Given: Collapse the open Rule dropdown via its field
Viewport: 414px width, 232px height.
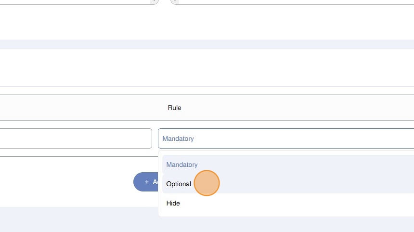Looking at the screenshot, I should point(286,138).
